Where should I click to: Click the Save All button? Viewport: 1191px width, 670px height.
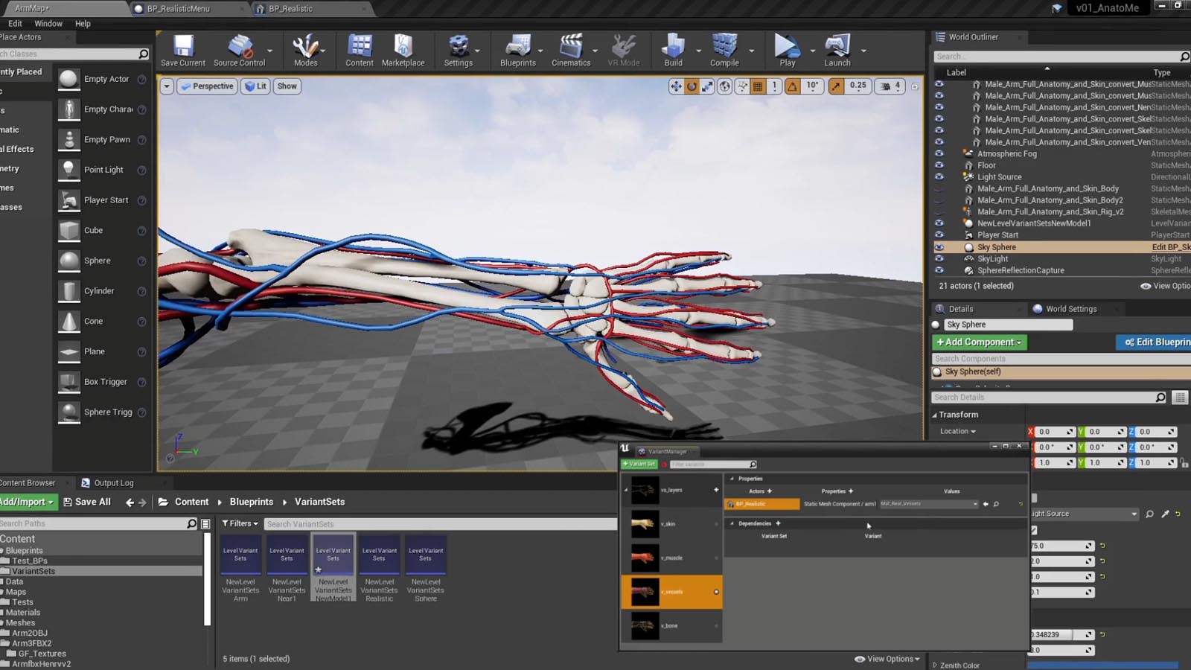click(x=87, y=502)
